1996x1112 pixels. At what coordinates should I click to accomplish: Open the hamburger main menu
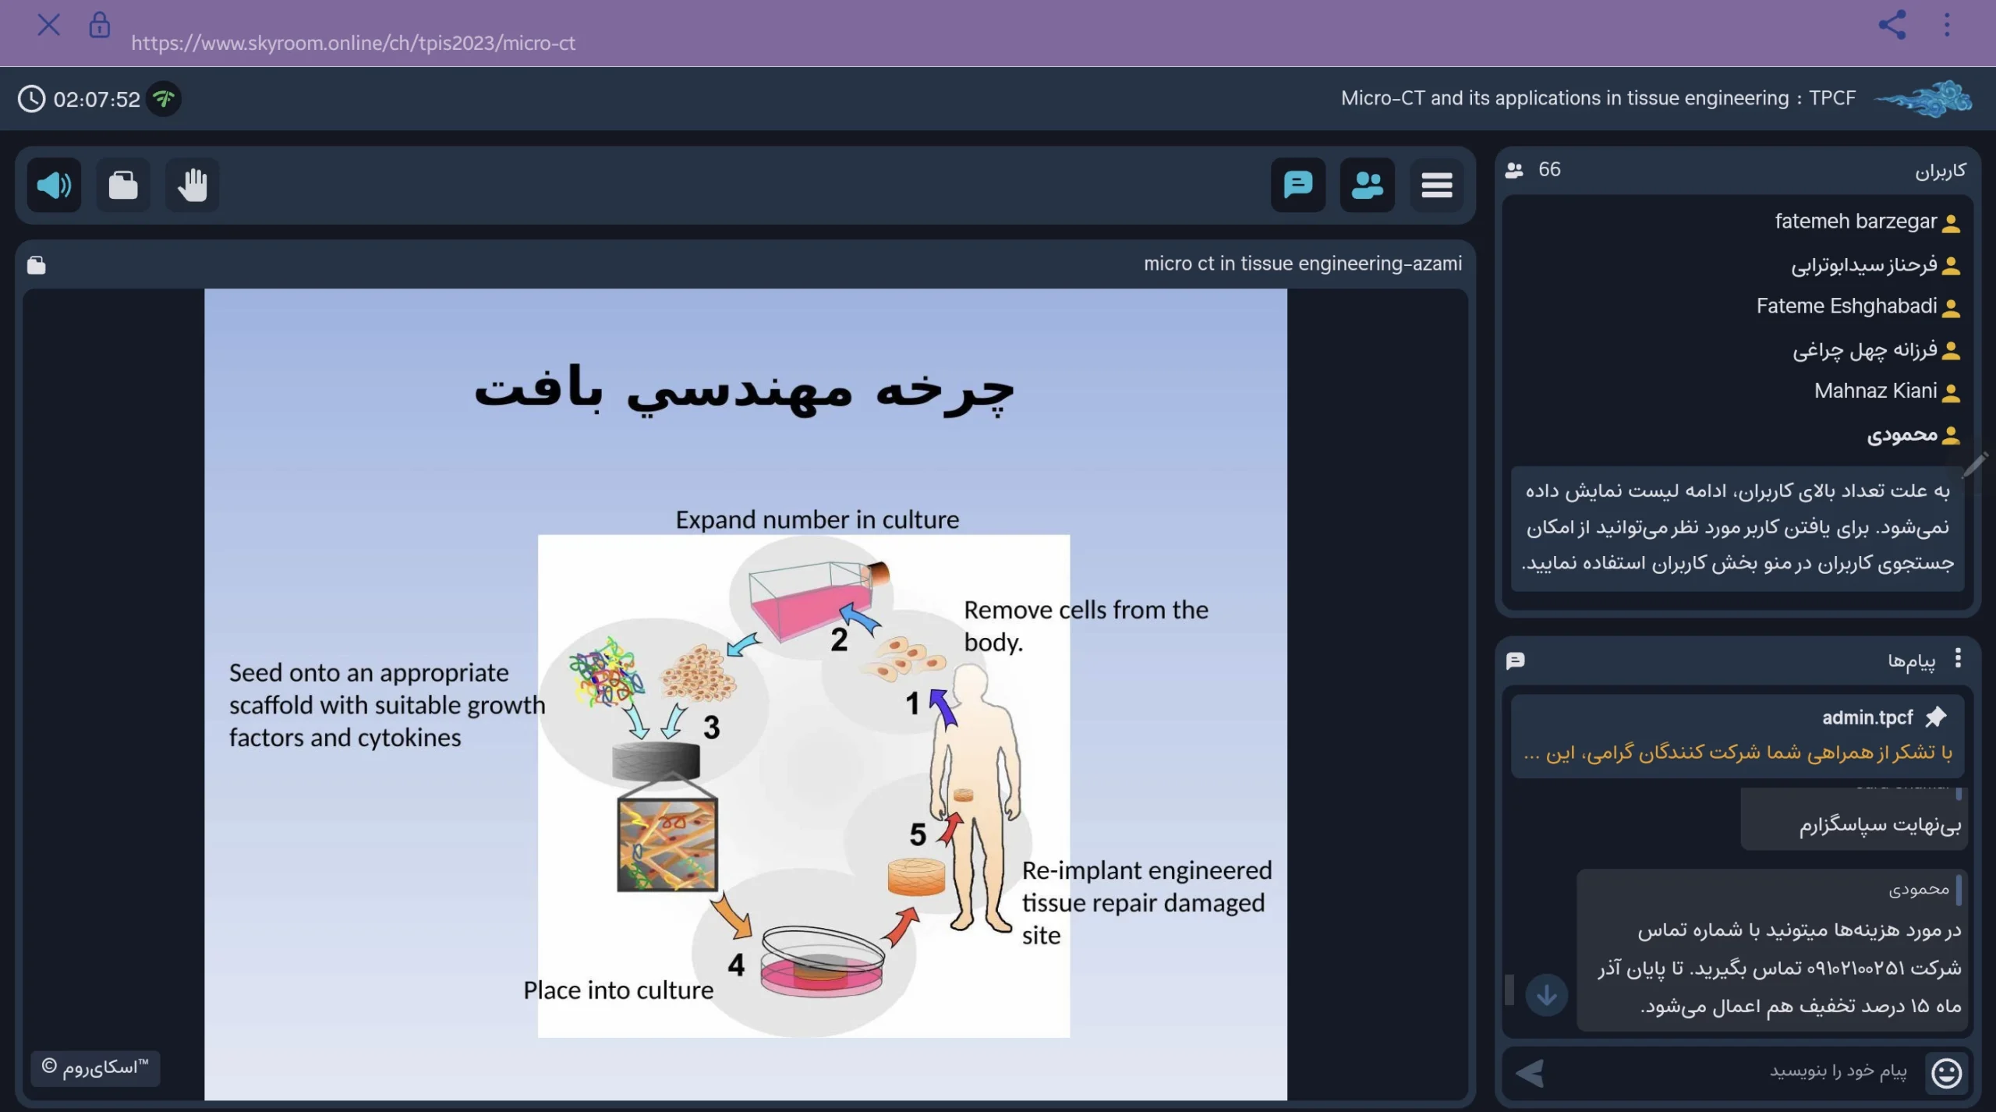tap(1436, 185)
